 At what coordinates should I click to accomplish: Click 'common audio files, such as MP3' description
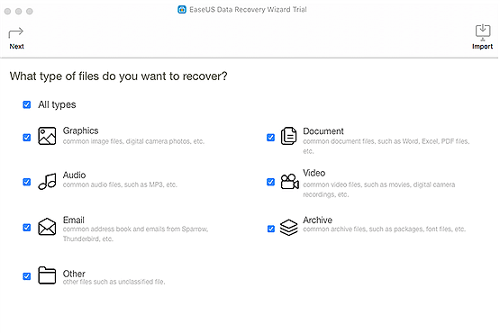click(120, 184)
